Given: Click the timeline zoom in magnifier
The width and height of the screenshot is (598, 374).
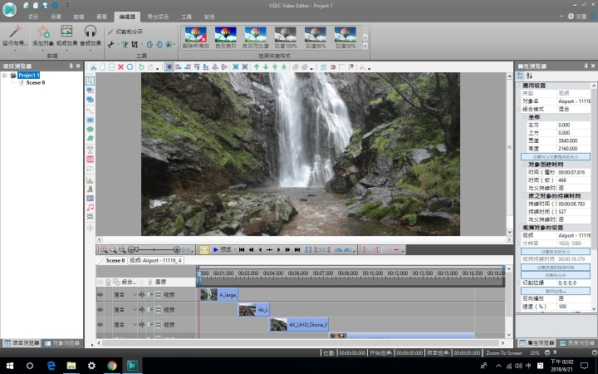Looking at the screenshot, I should [104, 249].
